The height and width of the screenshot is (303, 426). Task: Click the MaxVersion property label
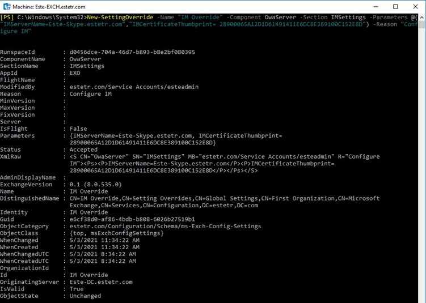18,108
